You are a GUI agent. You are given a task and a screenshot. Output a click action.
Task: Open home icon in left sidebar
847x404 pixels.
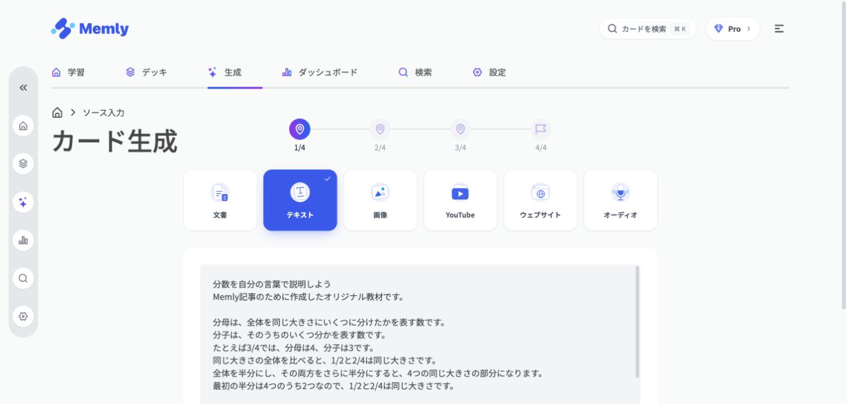coord(23,125)
